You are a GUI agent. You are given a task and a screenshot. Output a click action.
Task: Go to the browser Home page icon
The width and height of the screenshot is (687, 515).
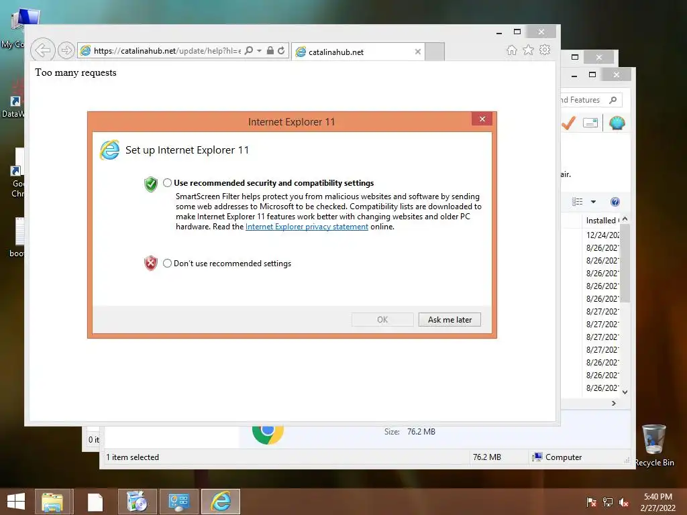click(x=511, y=50)
